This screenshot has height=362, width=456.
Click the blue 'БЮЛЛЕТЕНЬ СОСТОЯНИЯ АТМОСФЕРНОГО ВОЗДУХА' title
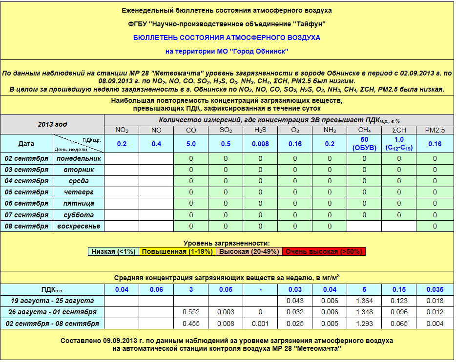pyautogui.click(x=227, y=37)
